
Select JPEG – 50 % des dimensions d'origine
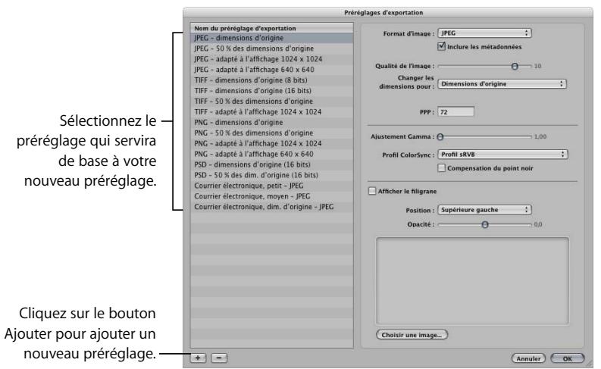tap(272, 48)
